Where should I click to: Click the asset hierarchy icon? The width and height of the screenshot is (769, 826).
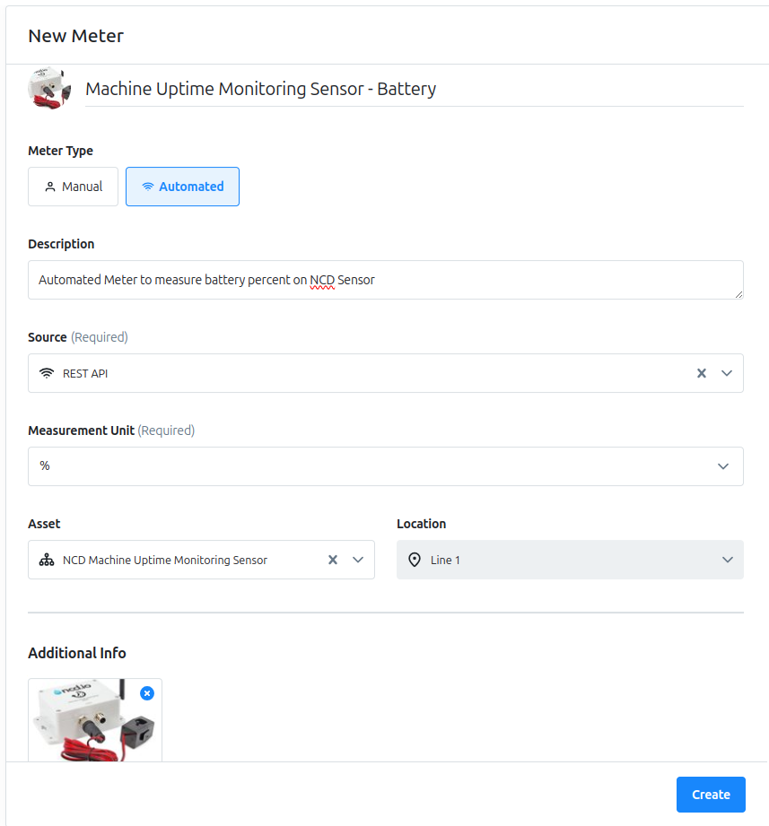tap(47, 560)
